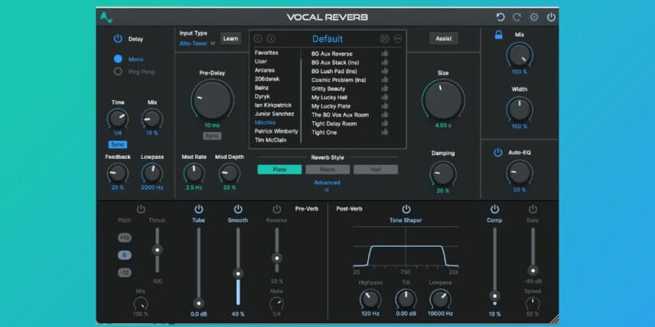Click the Mix lock icon
655x327 pixels.
coord(498,35)
